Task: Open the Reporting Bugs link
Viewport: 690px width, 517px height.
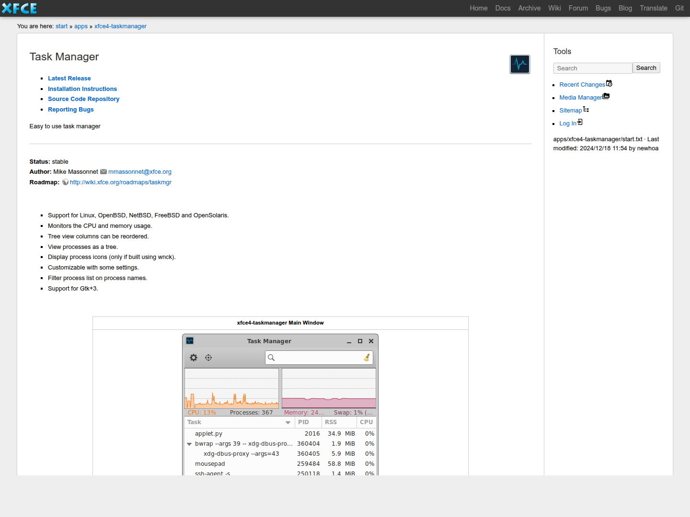Action: click(71, 110)
